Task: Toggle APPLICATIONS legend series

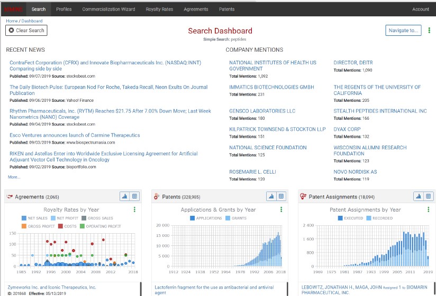Action: (206, 218)
